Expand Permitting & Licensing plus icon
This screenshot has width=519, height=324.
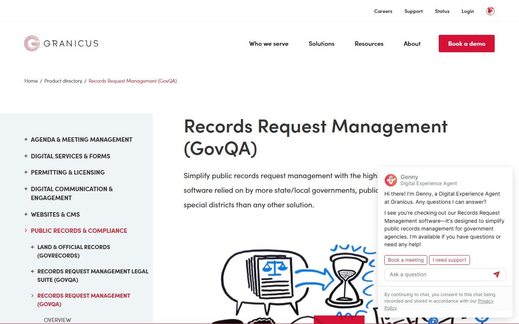pos(26,172)
